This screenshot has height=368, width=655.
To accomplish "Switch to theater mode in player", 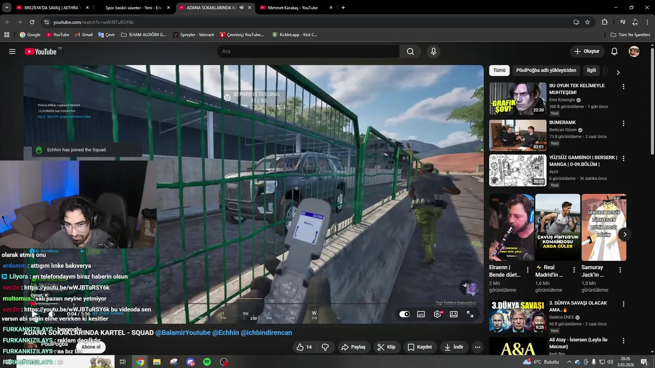I will [x=454, y=314].
